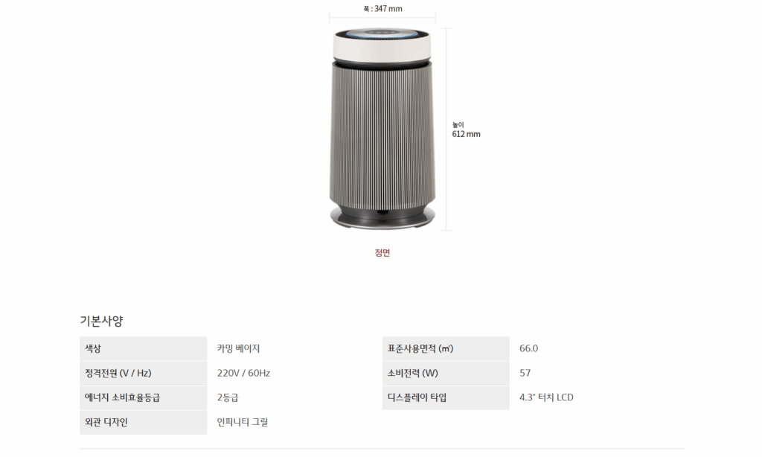Screen dimensions: 762x457
Task: Click the 정격전원 (V / Hz) label
Action: pos(118,373)
